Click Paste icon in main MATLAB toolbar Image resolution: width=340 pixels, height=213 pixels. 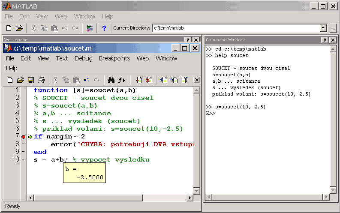(54, 28)
